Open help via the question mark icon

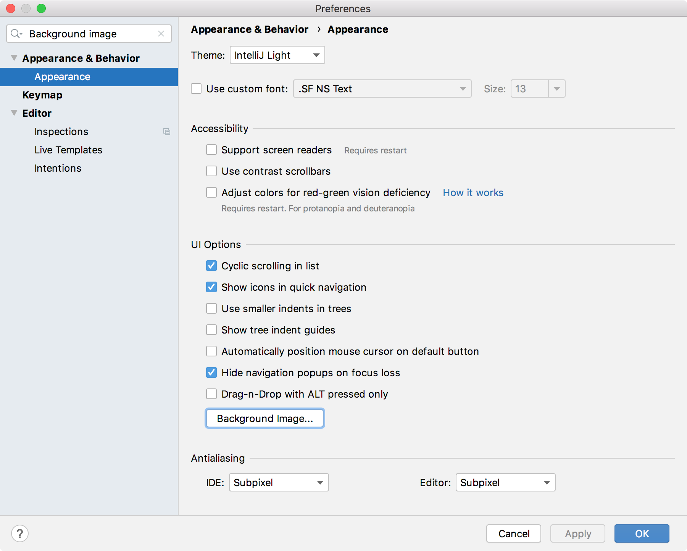point(20,533)
